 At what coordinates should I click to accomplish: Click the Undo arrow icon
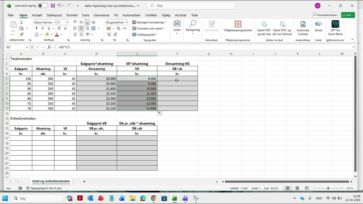click(59, 6)
